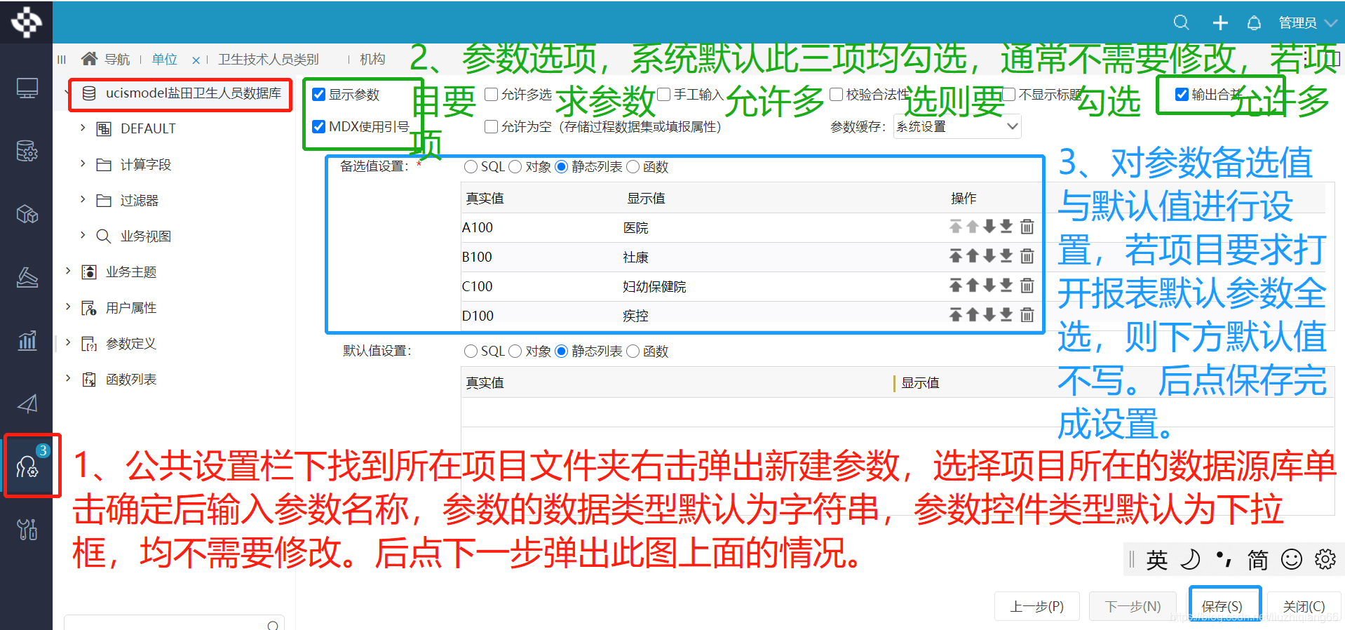
Task: Toggle the IME moon mode icon
Action: point(1190,559)
